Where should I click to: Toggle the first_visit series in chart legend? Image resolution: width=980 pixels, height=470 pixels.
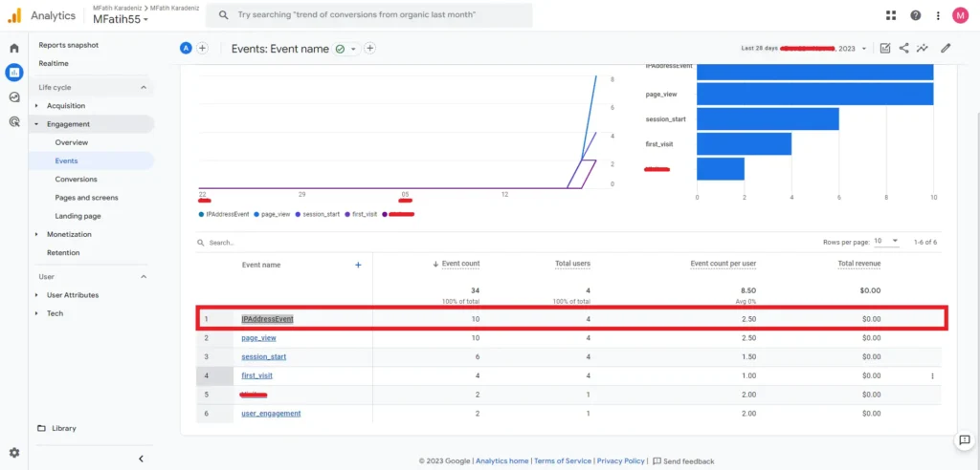(x=364, y=214)
